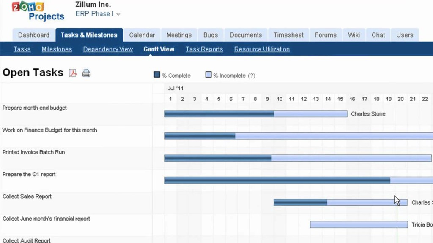Click the % Complete legend swatch
The image size is (433, 243).
[x=157, y=75]
